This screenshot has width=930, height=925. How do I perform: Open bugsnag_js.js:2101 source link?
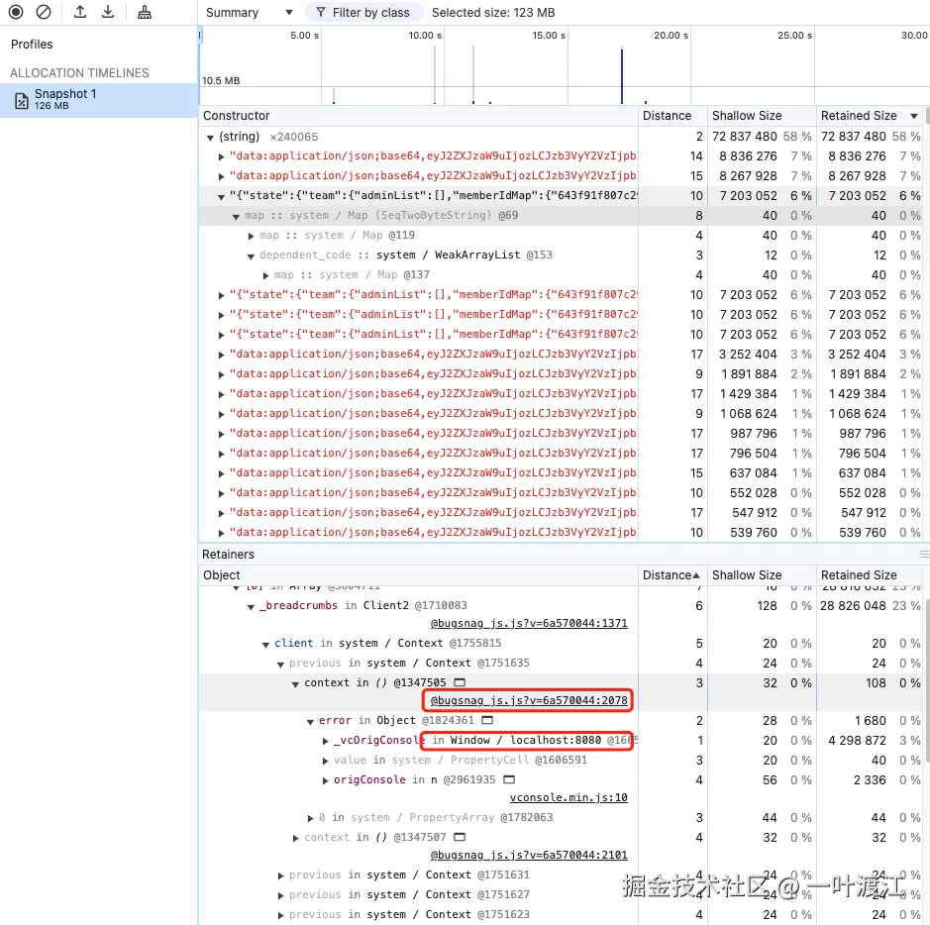point(529,855)
